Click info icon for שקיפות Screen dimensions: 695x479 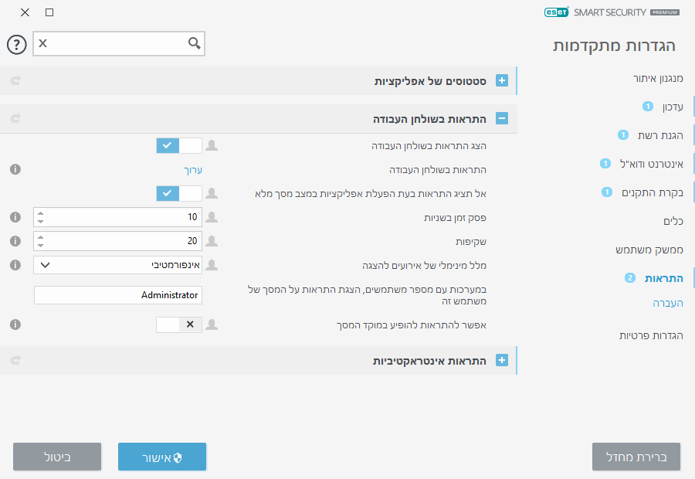[x=15, y=241]
